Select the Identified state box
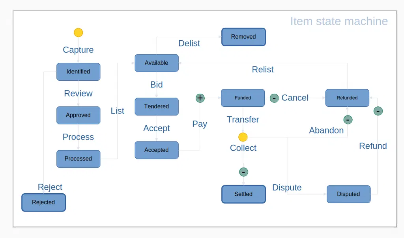Screen dimensions: 404x238 point(79,72)
